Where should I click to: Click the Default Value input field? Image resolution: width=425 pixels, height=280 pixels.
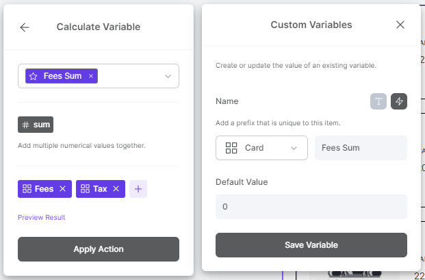coord(311,207)
